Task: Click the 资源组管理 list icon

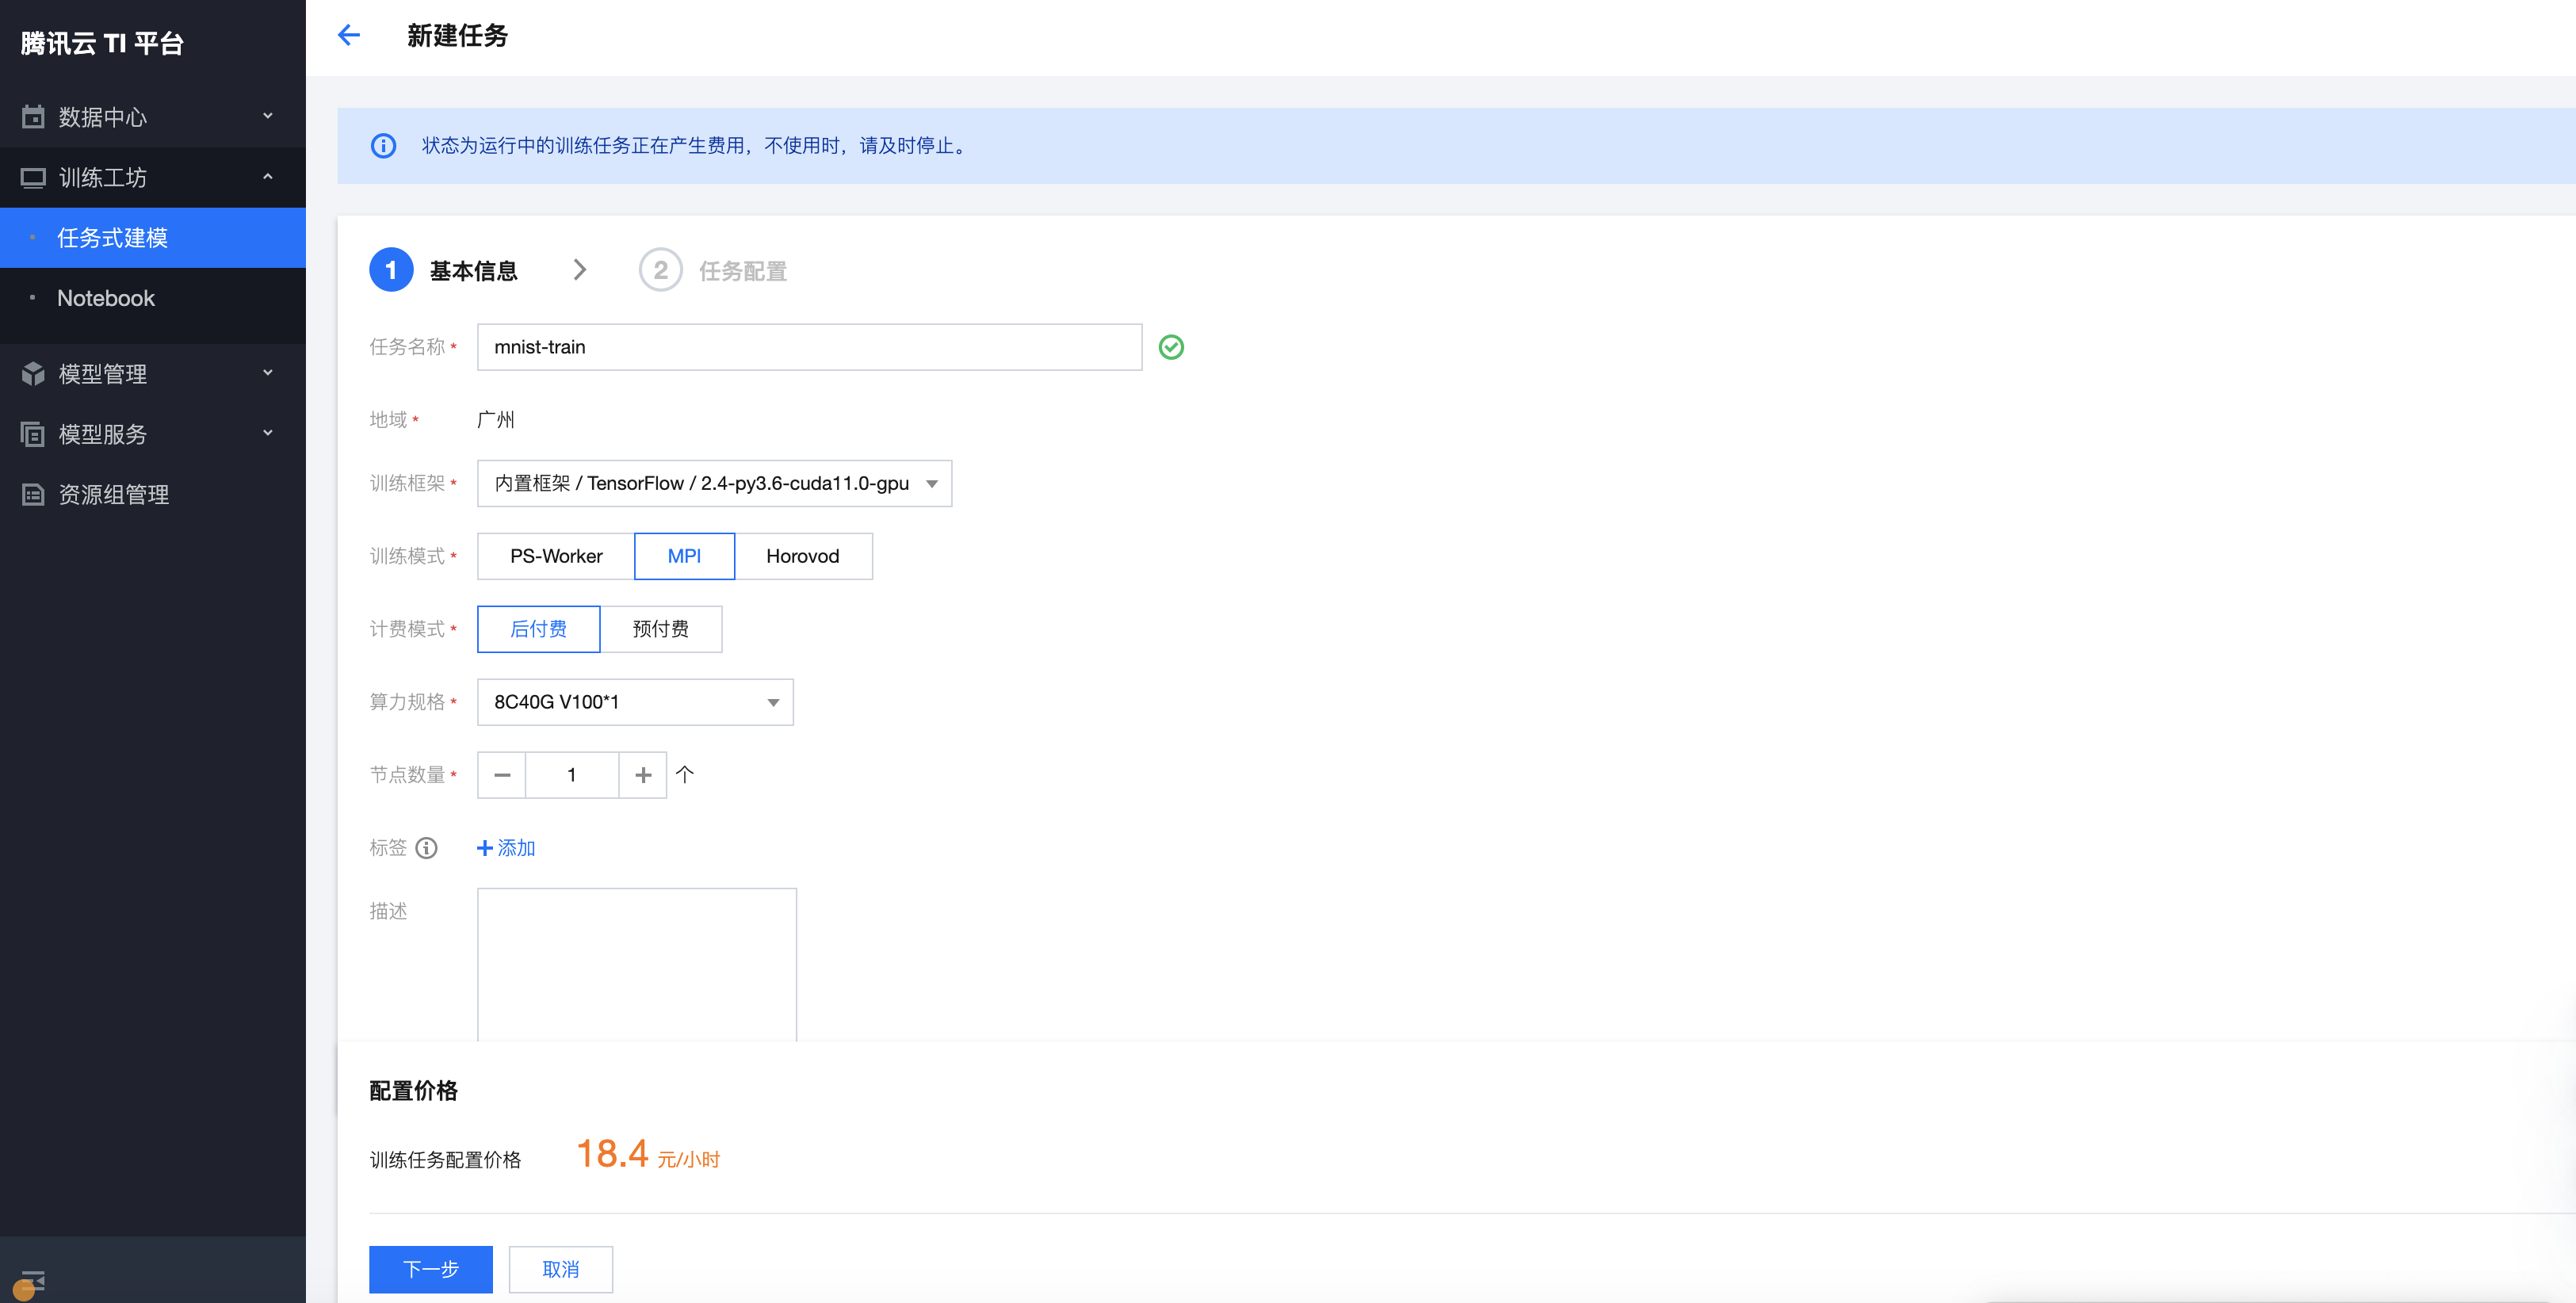Action: pyautogui.click(x=33, y=494)
